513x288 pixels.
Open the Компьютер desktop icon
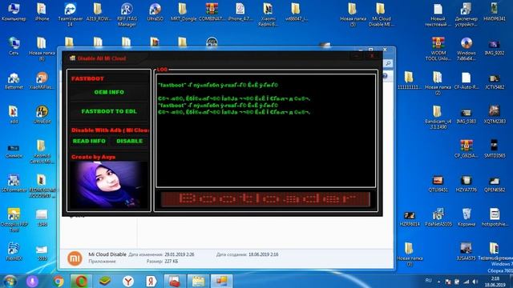pos(14,13)
